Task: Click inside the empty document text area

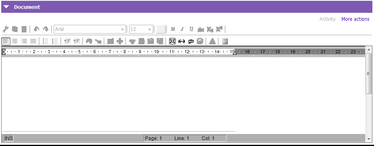Action: (183, 94)
